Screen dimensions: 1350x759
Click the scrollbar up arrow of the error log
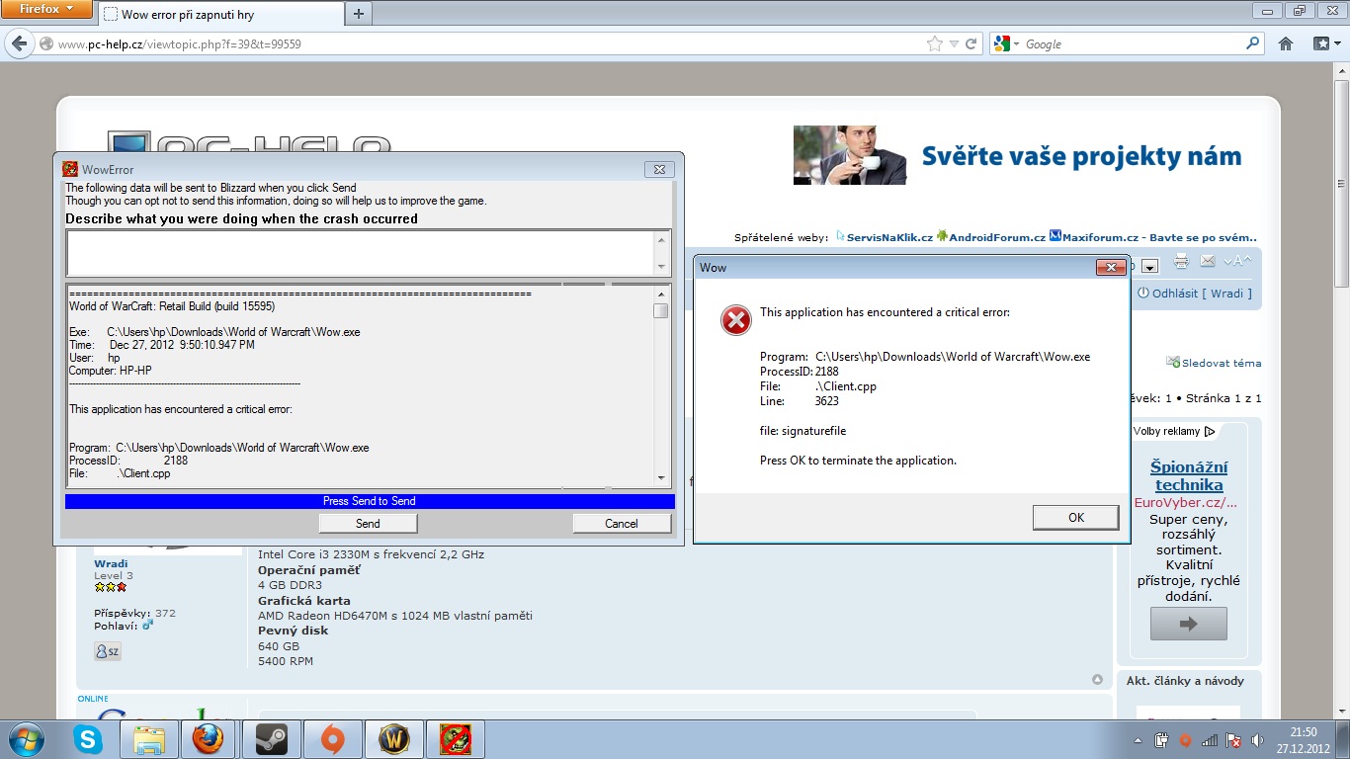661,294
